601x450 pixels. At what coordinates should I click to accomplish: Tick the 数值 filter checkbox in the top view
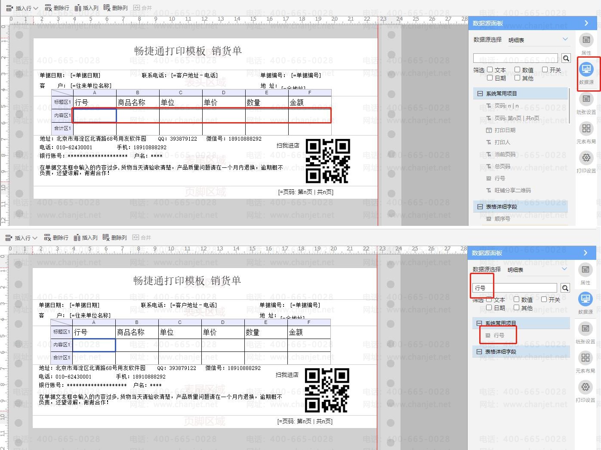click(517, 70)
